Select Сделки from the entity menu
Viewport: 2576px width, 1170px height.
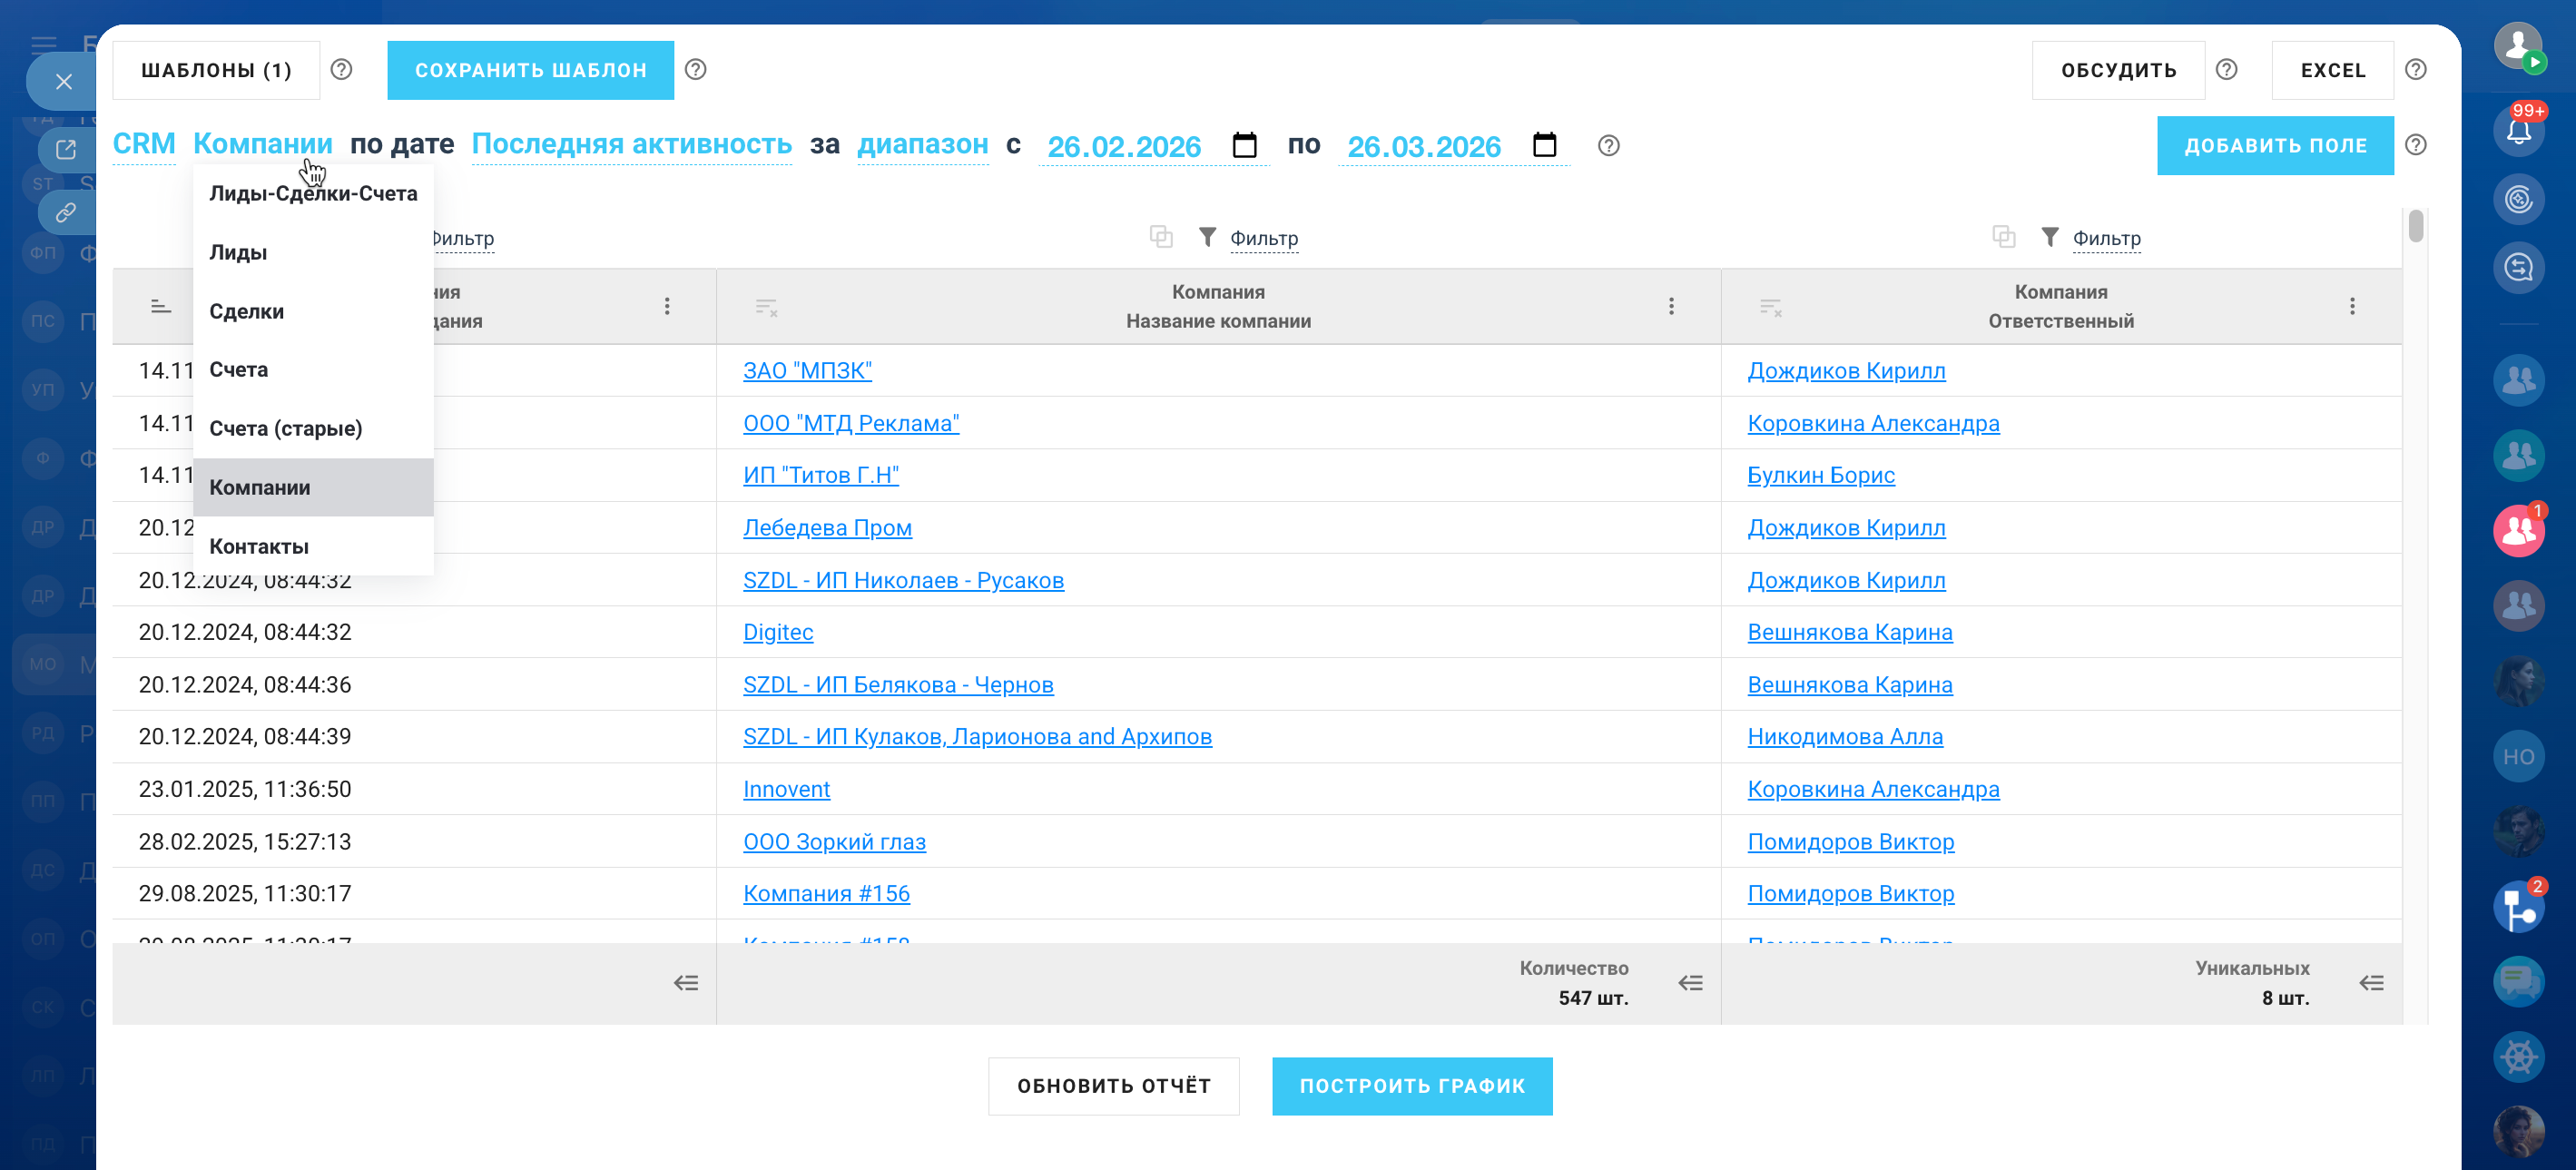click(247, 311)
